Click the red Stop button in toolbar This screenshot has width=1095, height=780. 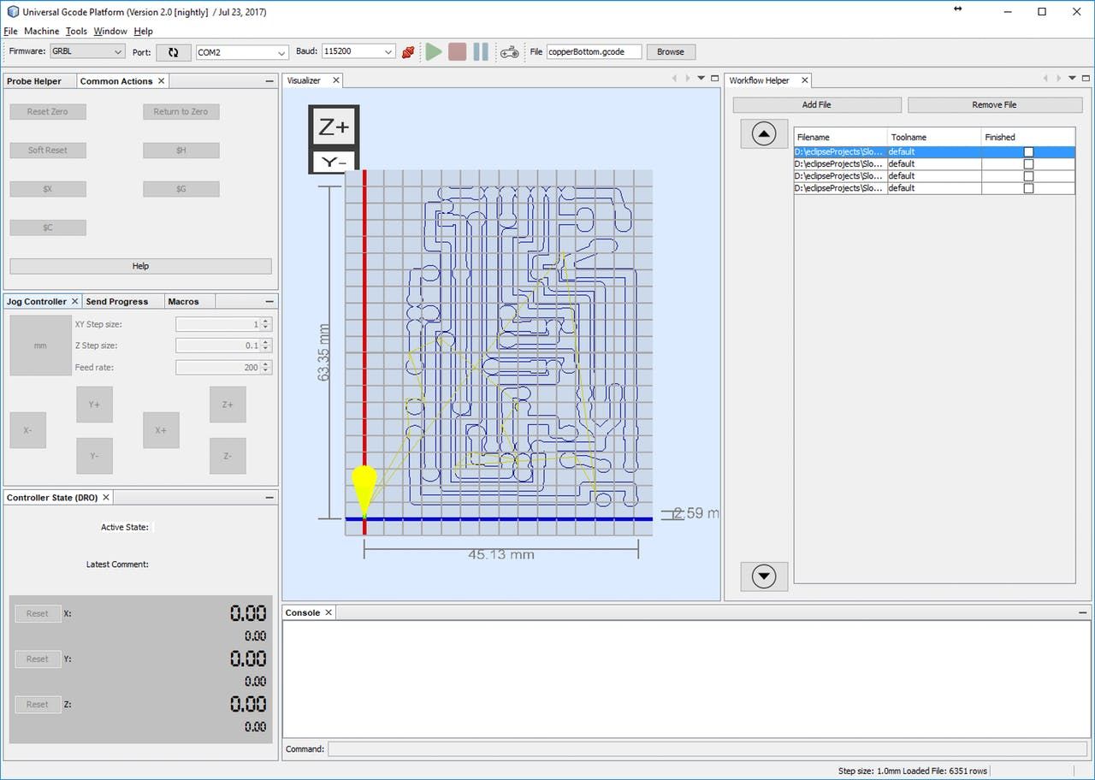pos(457,52)
